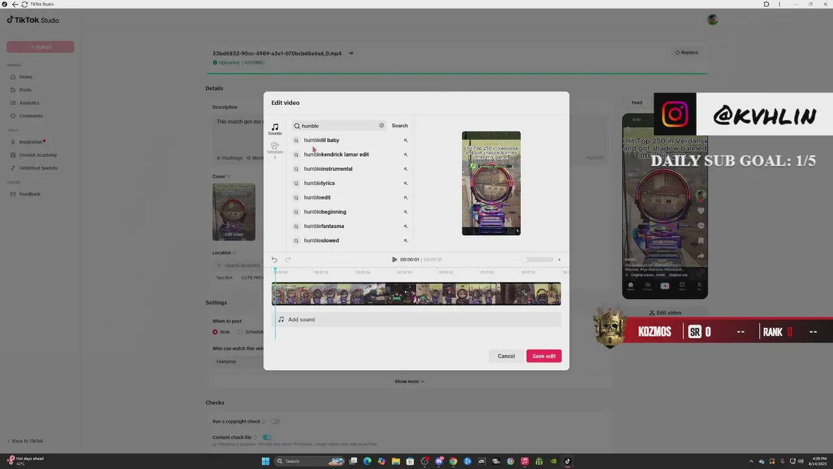Click the back arrow in title bar
The image size is (833, 469).
tap(15, 4)
